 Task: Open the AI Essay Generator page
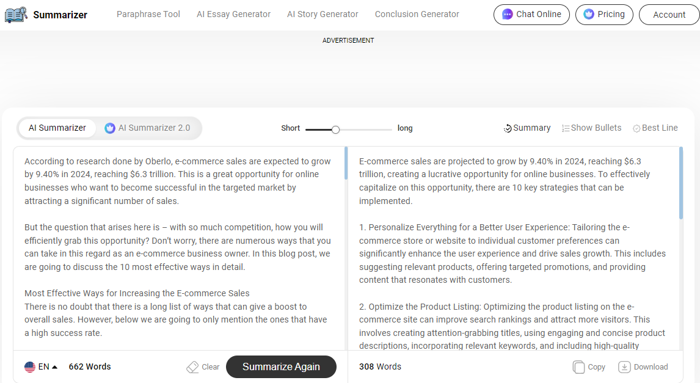coord(233,14)
